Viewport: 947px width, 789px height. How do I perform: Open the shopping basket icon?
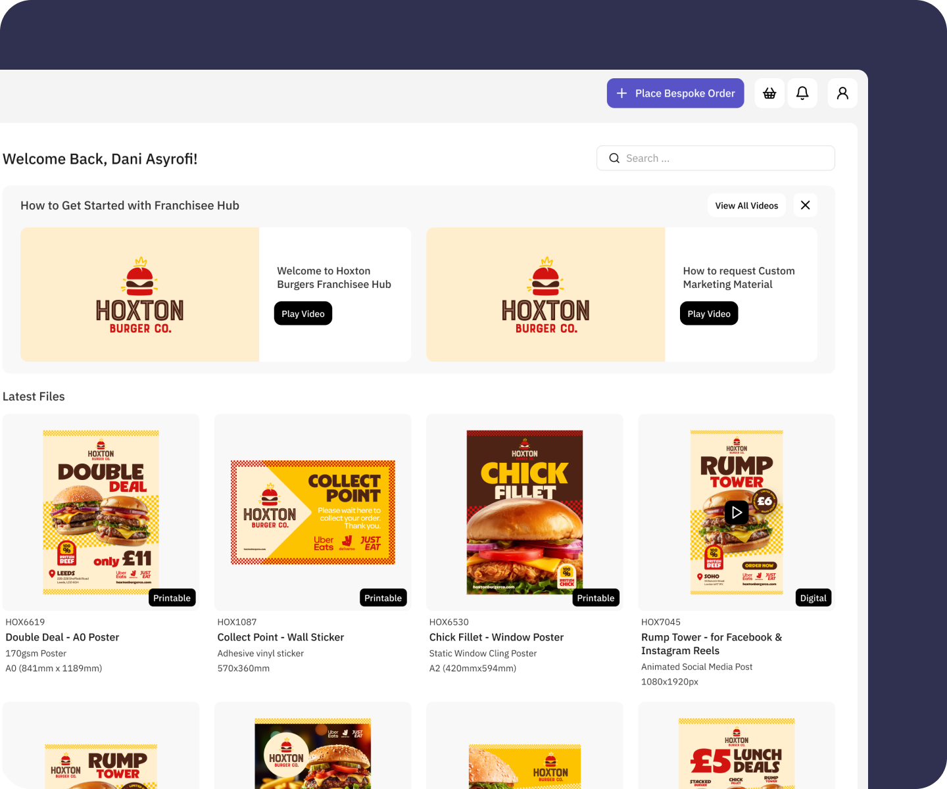[x=769, y=93]
